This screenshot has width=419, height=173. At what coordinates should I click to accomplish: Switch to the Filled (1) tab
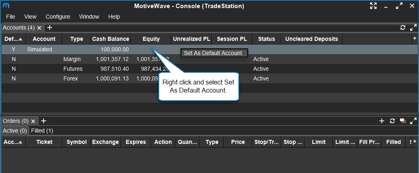42,131
